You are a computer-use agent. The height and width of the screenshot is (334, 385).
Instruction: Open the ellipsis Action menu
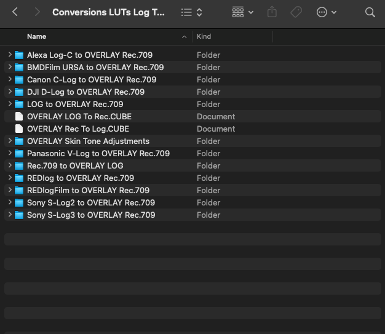click(x=326, y=12)
